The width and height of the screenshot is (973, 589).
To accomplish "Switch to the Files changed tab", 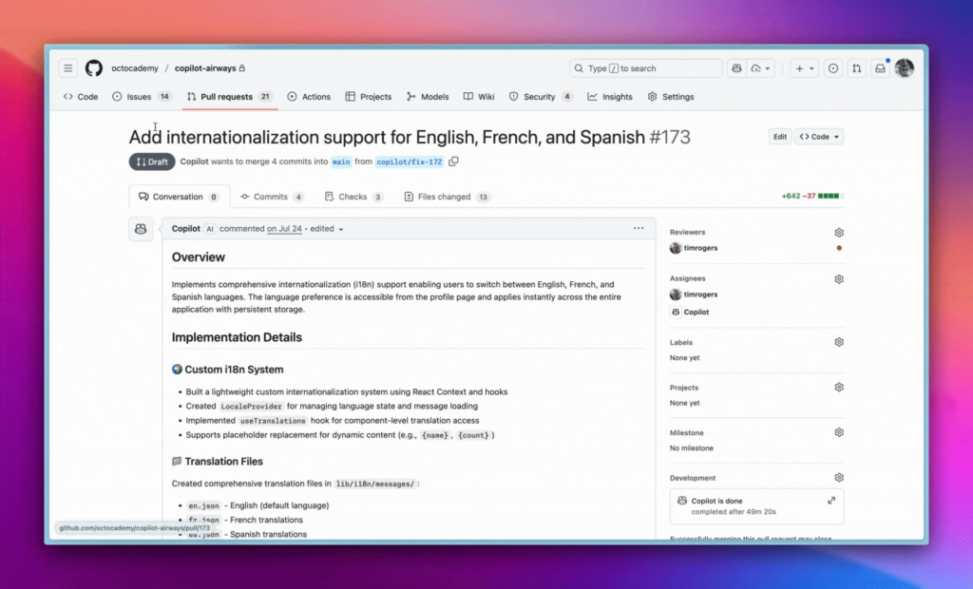I will (447, 197).
